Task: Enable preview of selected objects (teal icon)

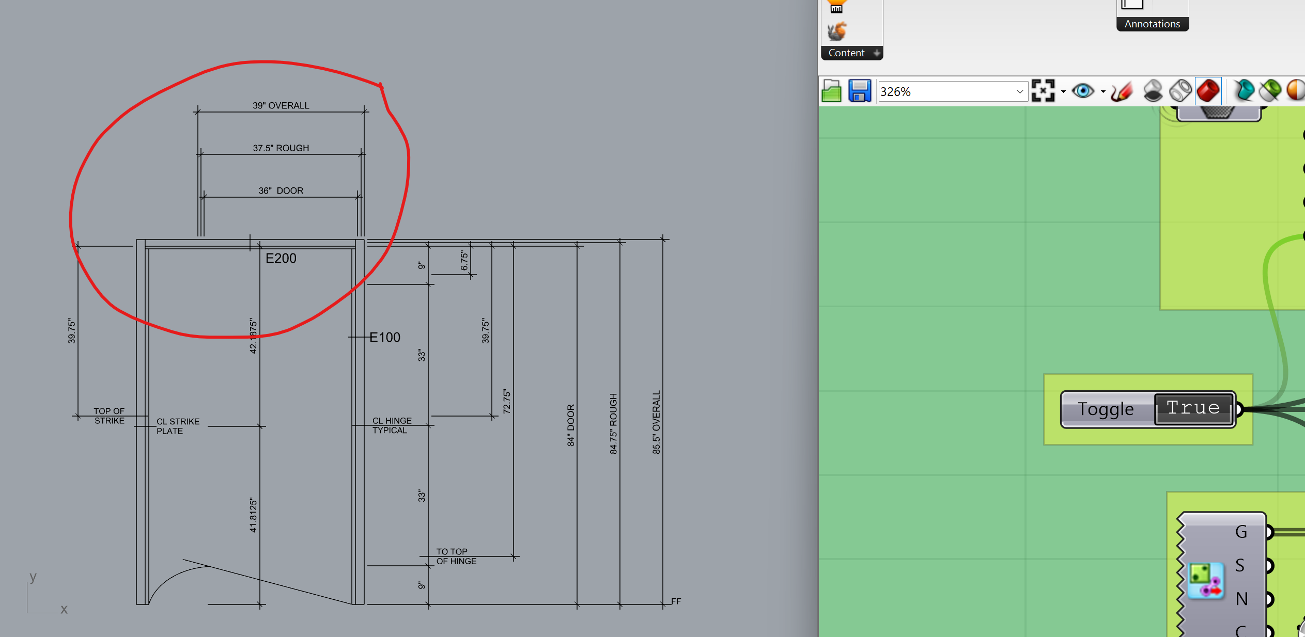Action: coord(1244,90)
